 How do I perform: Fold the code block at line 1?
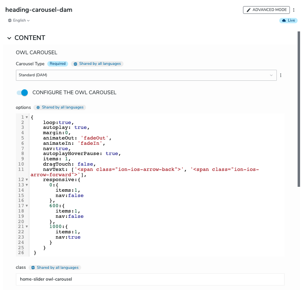click(27, 117)
